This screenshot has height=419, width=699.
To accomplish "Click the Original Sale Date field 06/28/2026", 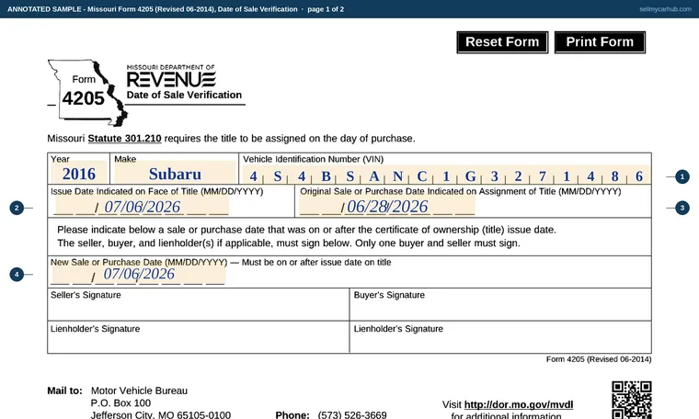I will coord(386,207).
